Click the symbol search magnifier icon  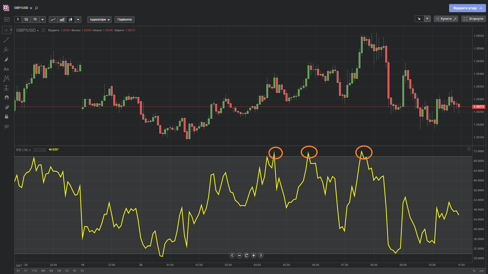(x=36, y=8)
